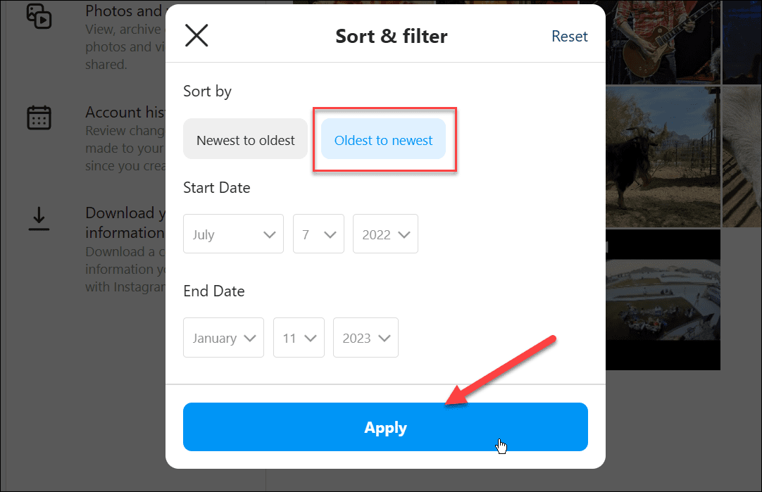Click the blue Apply button
The height and width of the screenshot is (492, 762).
pyautogui.click(x=385, y=427)
